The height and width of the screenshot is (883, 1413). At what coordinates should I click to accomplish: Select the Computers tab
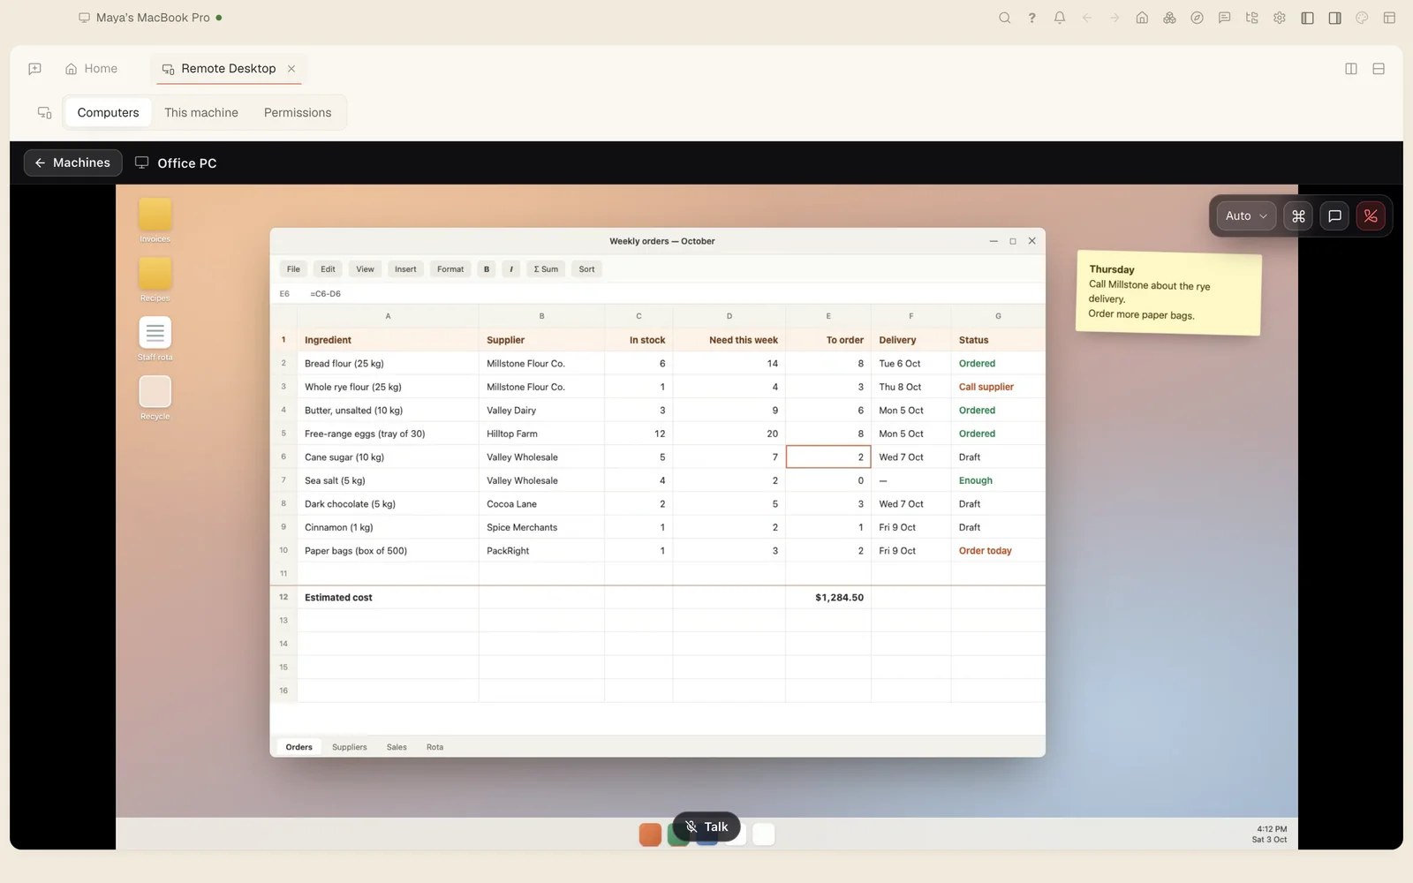coord(108,112)
